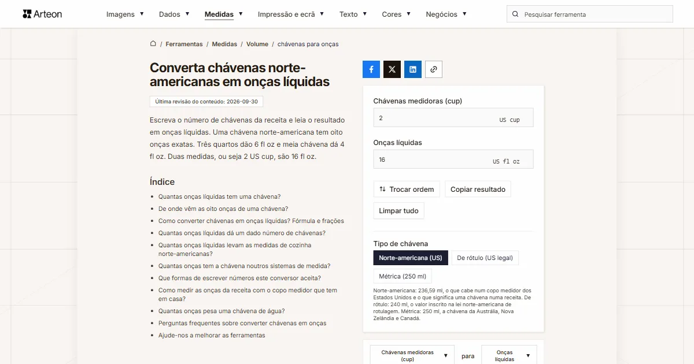Click the 'Última revisão do conteúdo: 2026-09-30' badge

point(206,101)
